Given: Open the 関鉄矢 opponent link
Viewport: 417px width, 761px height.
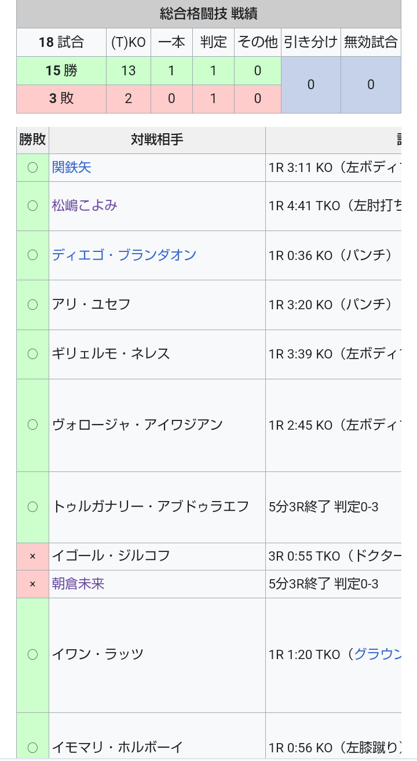Looking at the screenshot, I should pyautogui.click(x=72, y=167).
